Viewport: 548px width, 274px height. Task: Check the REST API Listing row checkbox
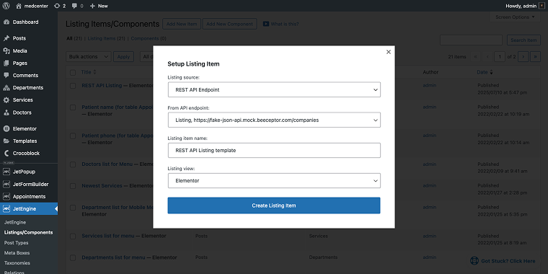point(73,86)
